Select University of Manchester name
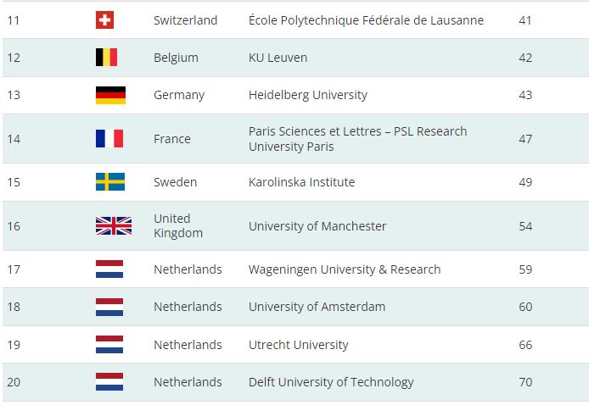The width and height of the screenshot is (589, 405). pos(317,226)
